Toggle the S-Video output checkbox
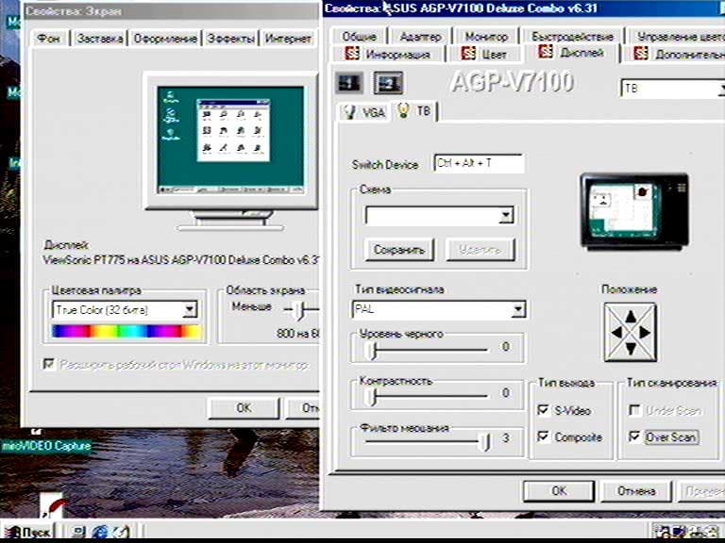 544,410
